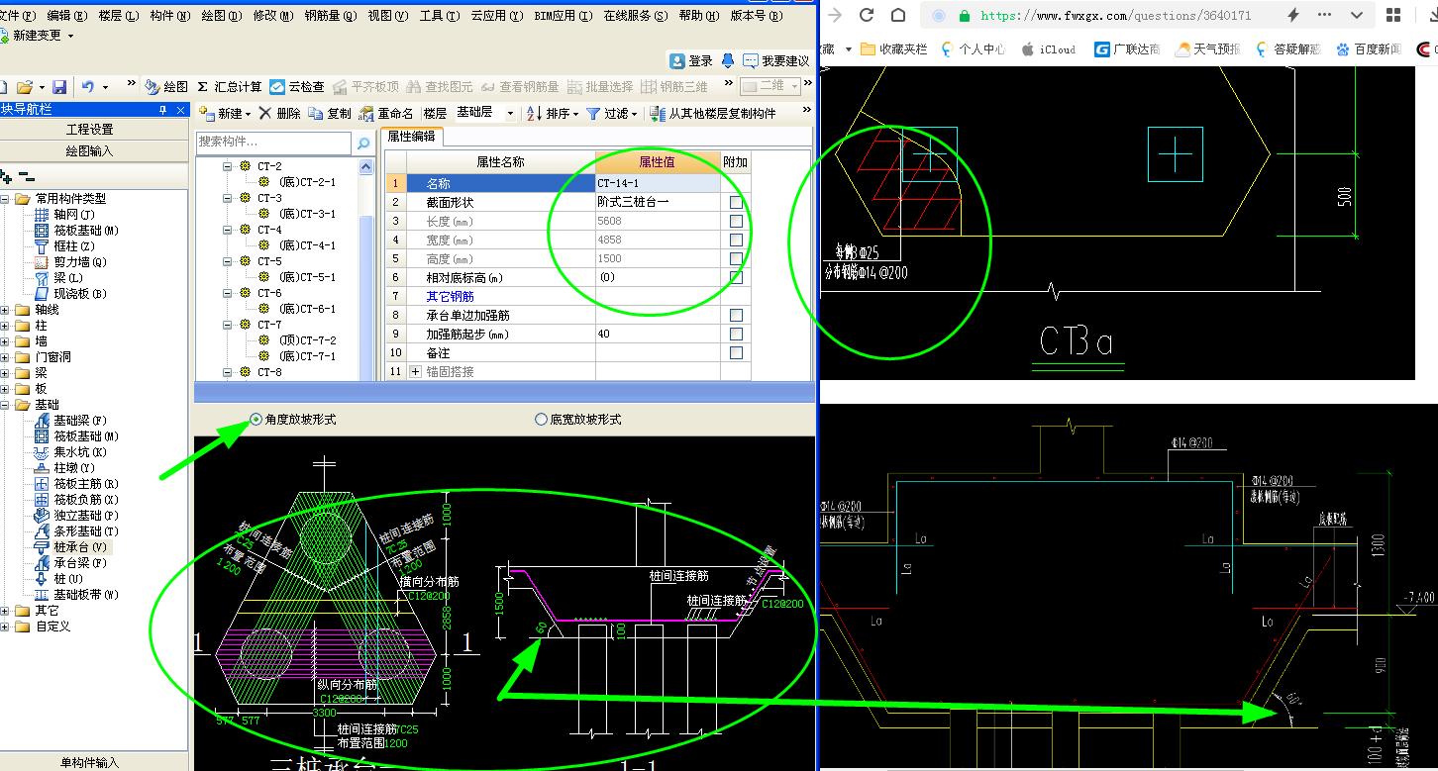Open the 在线服务(S) menu
The image size is (1438, 771).
pyautogui.click(x=635, y=16)
